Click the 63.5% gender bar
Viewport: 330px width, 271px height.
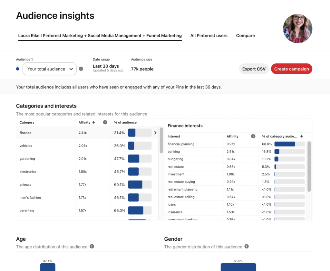238,267
